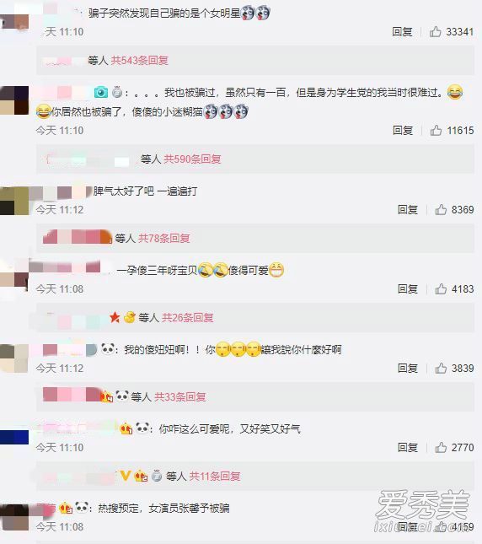Open the 共11条回复 replies

(215, 476)
